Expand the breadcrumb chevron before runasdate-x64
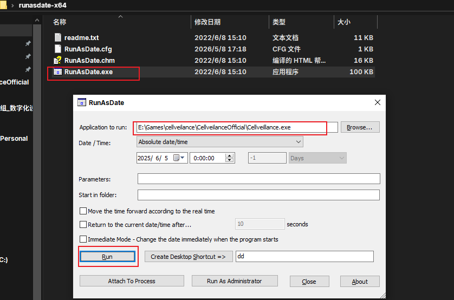 [x=12, y=5]
